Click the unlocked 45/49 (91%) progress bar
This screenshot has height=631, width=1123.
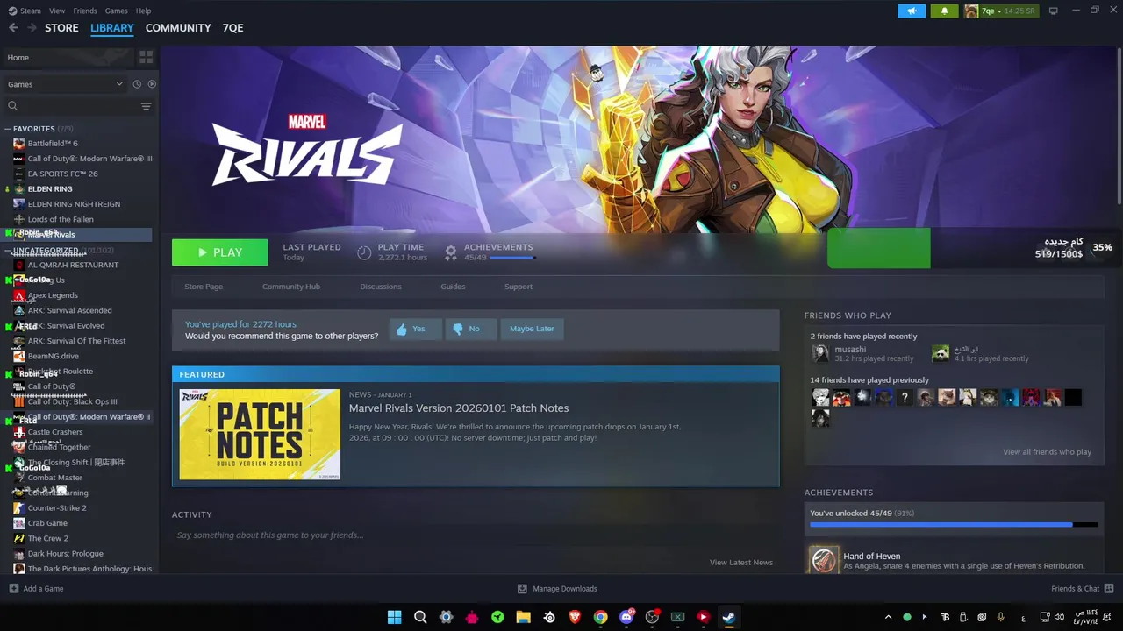coord(954,525)
